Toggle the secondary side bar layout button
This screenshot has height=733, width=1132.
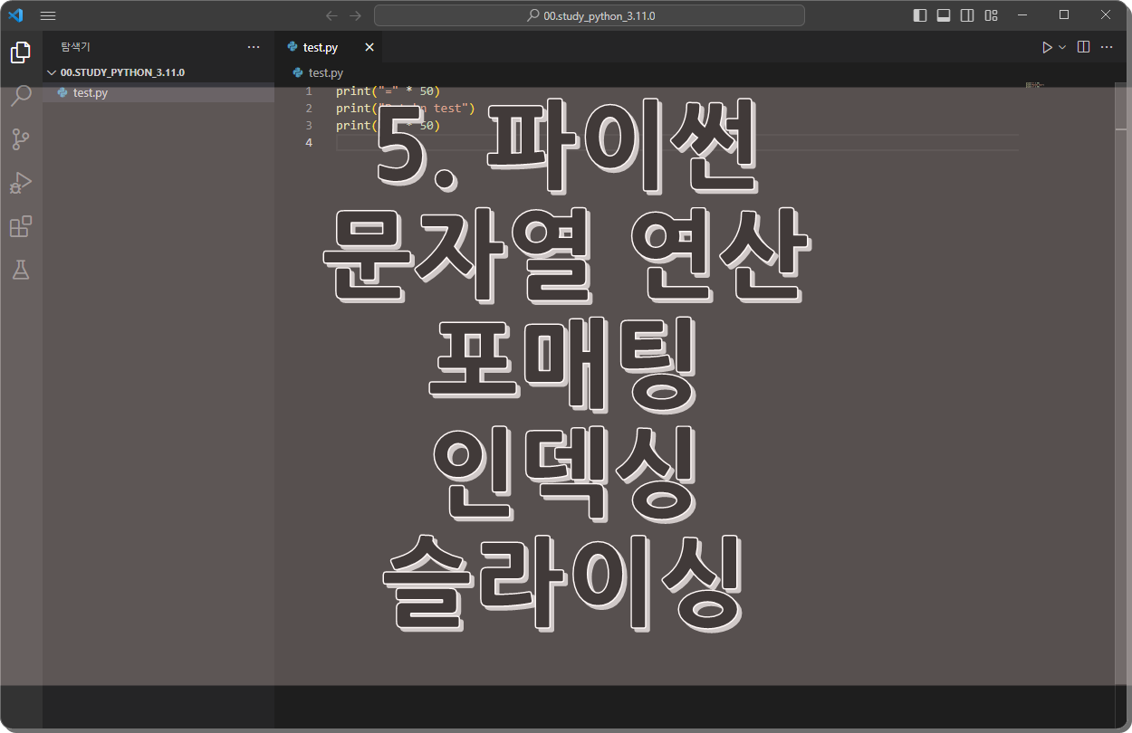(967, 15)
